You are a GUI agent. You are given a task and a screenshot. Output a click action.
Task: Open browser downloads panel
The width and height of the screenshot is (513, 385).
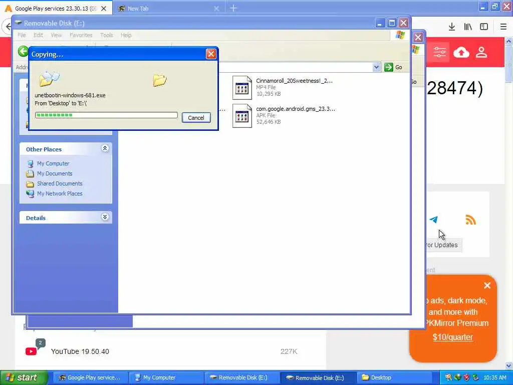click(452, 27)
